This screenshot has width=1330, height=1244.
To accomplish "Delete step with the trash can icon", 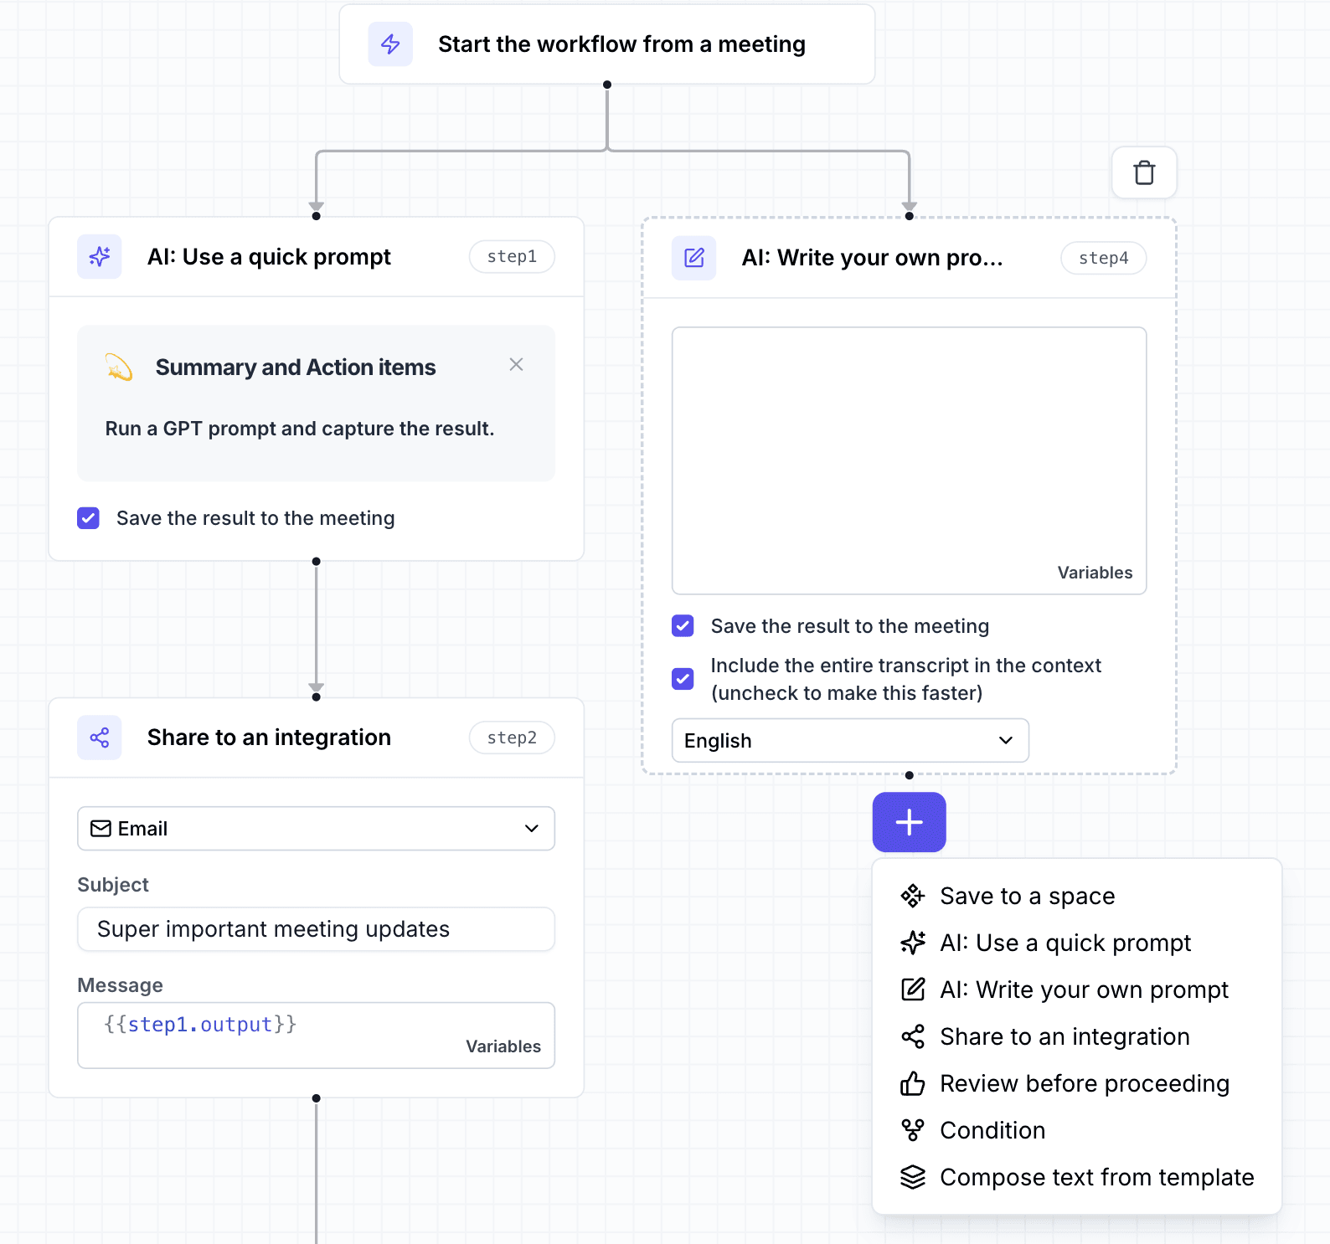I will [1144, 172].
